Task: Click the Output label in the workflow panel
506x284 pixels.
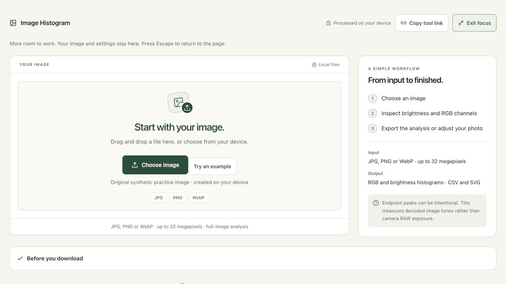Action: point(376,174)
